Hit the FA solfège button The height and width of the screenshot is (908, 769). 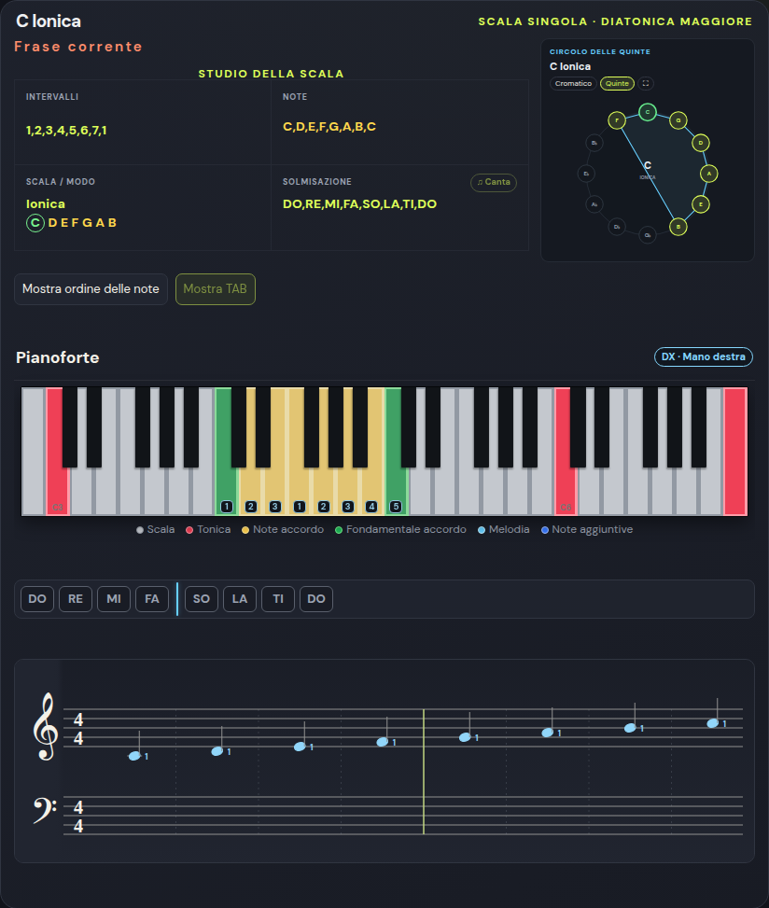click(152, 599)
